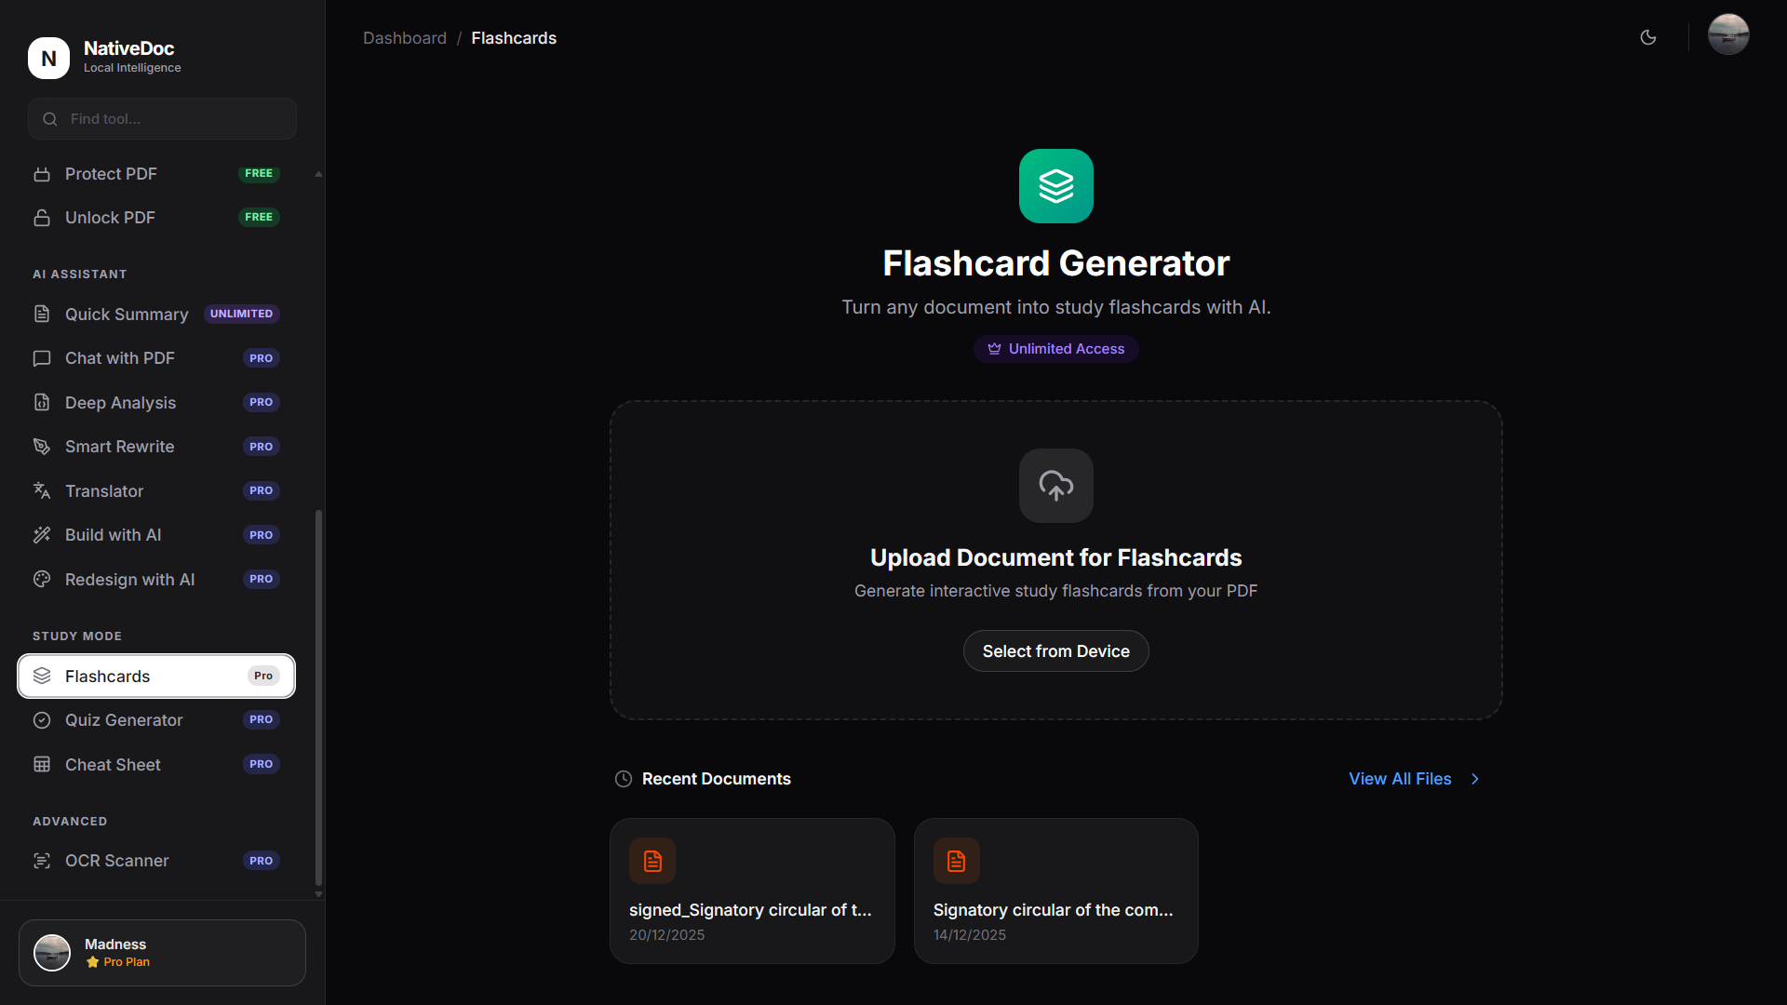The image size is (1787, 1005).
Task: Navigate to Dashboard in the breadcrumb
Action: tap(405, 38)
